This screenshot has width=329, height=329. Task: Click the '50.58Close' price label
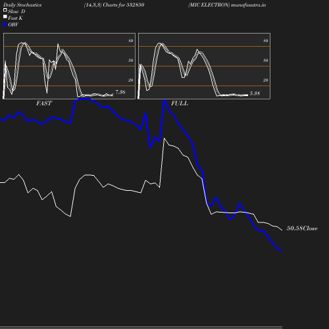click(x=302, y=228)
